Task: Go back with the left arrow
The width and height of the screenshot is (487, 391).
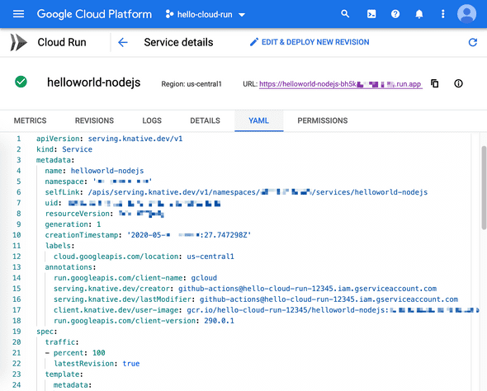Action: pos(123,42)
